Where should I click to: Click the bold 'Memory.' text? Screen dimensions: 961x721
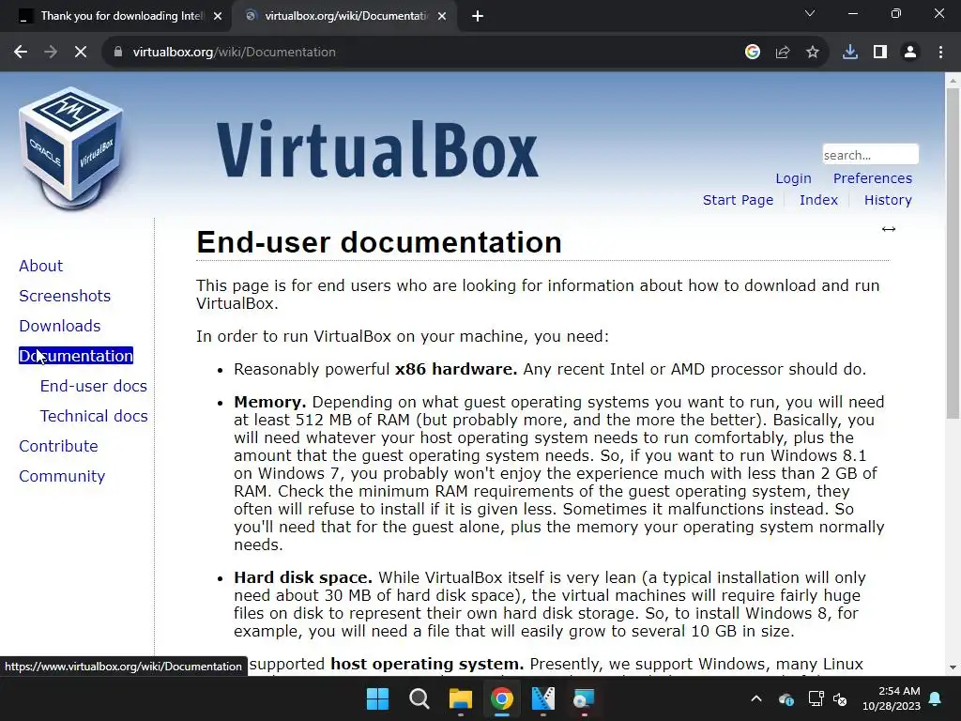(x=269, y=402)
